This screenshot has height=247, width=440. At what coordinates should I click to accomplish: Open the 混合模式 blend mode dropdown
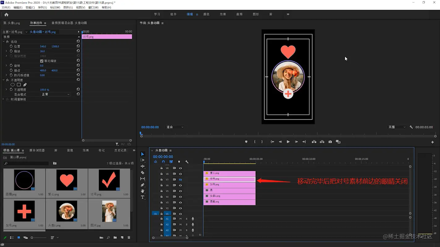click(x=56, y=94)
